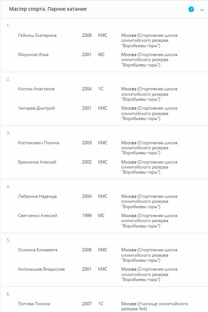The width and height of the screenshot is (208, 312).
Task: Click the МС rank for Миронов Илья
Action: [101, 55]
